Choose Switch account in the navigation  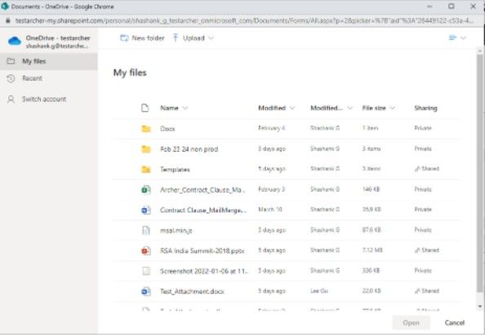click(x=48, y=100)
